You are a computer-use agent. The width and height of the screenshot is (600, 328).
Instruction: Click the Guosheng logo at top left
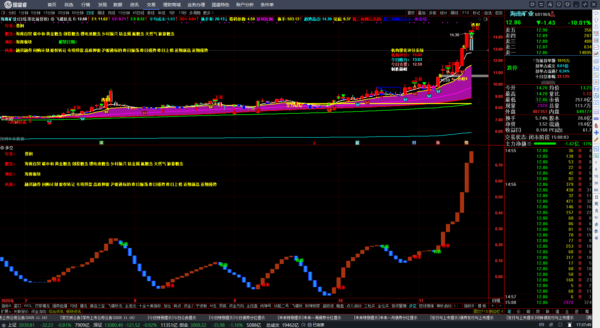point(16,5)
